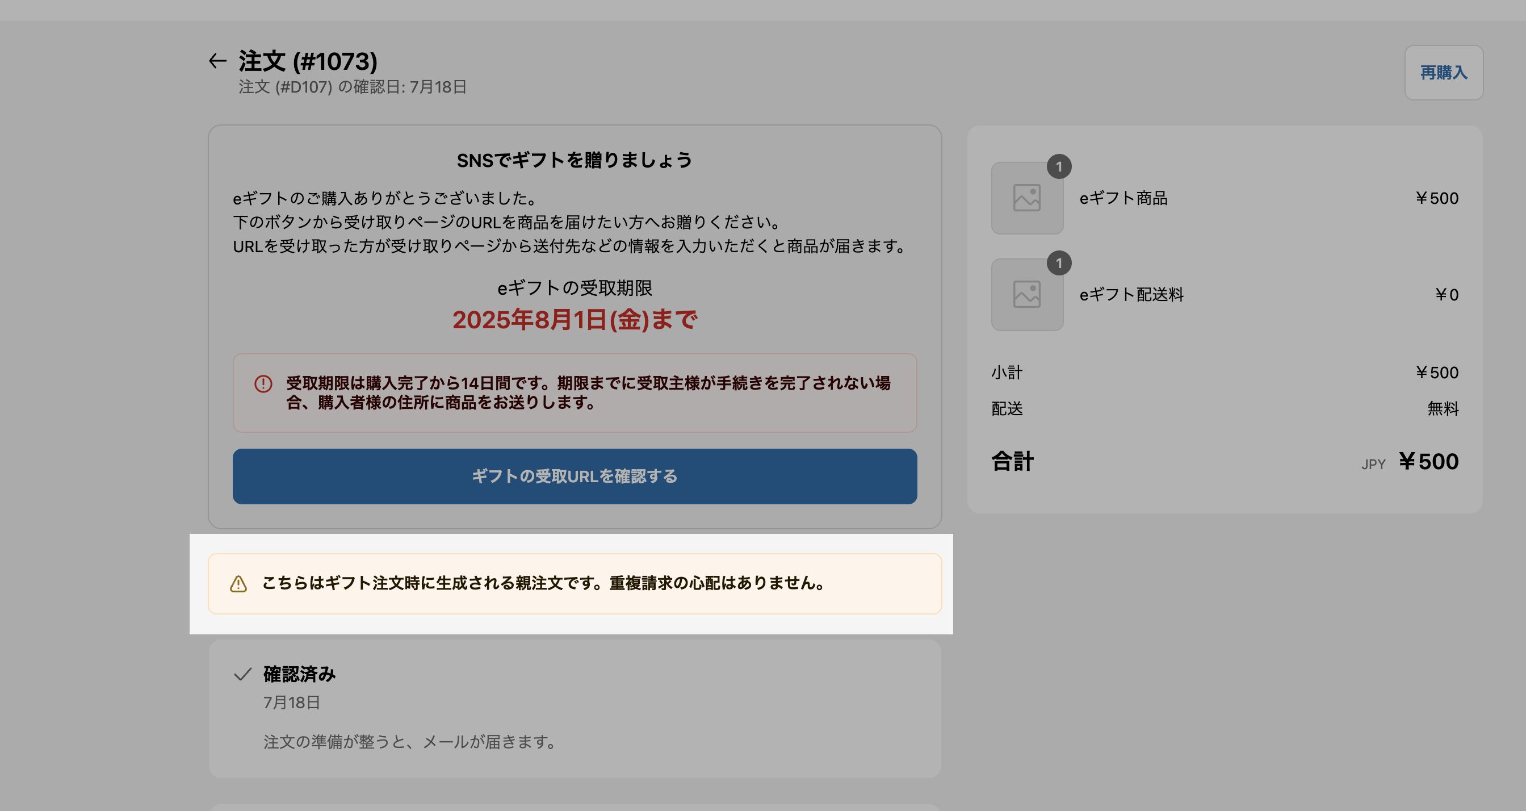Click the eギフト商品 item name

coord(1123,198)
